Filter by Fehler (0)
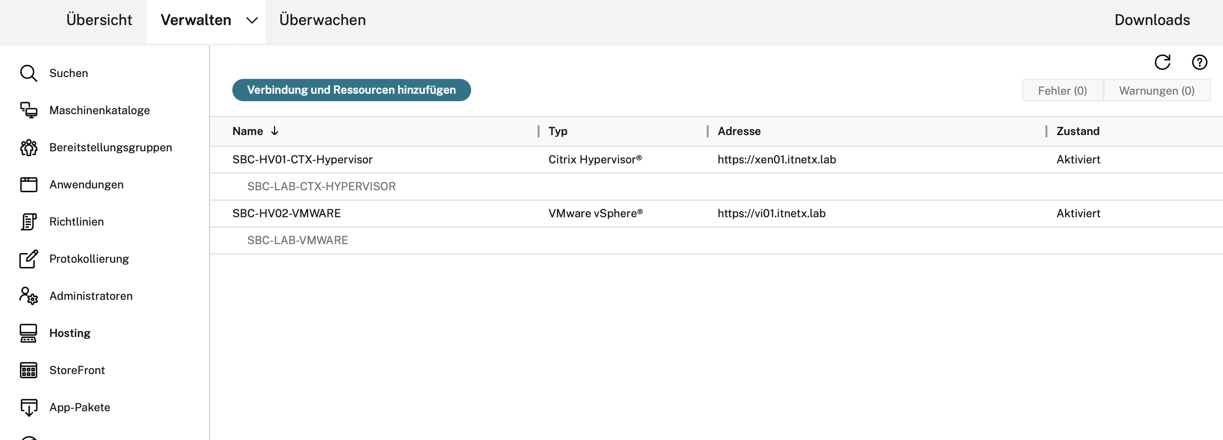This screenshot has height=440, width=1223. pos(1062,91)
